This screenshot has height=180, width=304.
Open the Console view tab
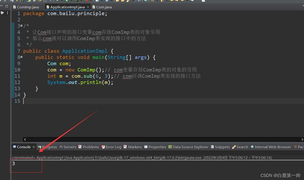click(x=22, y=147)
